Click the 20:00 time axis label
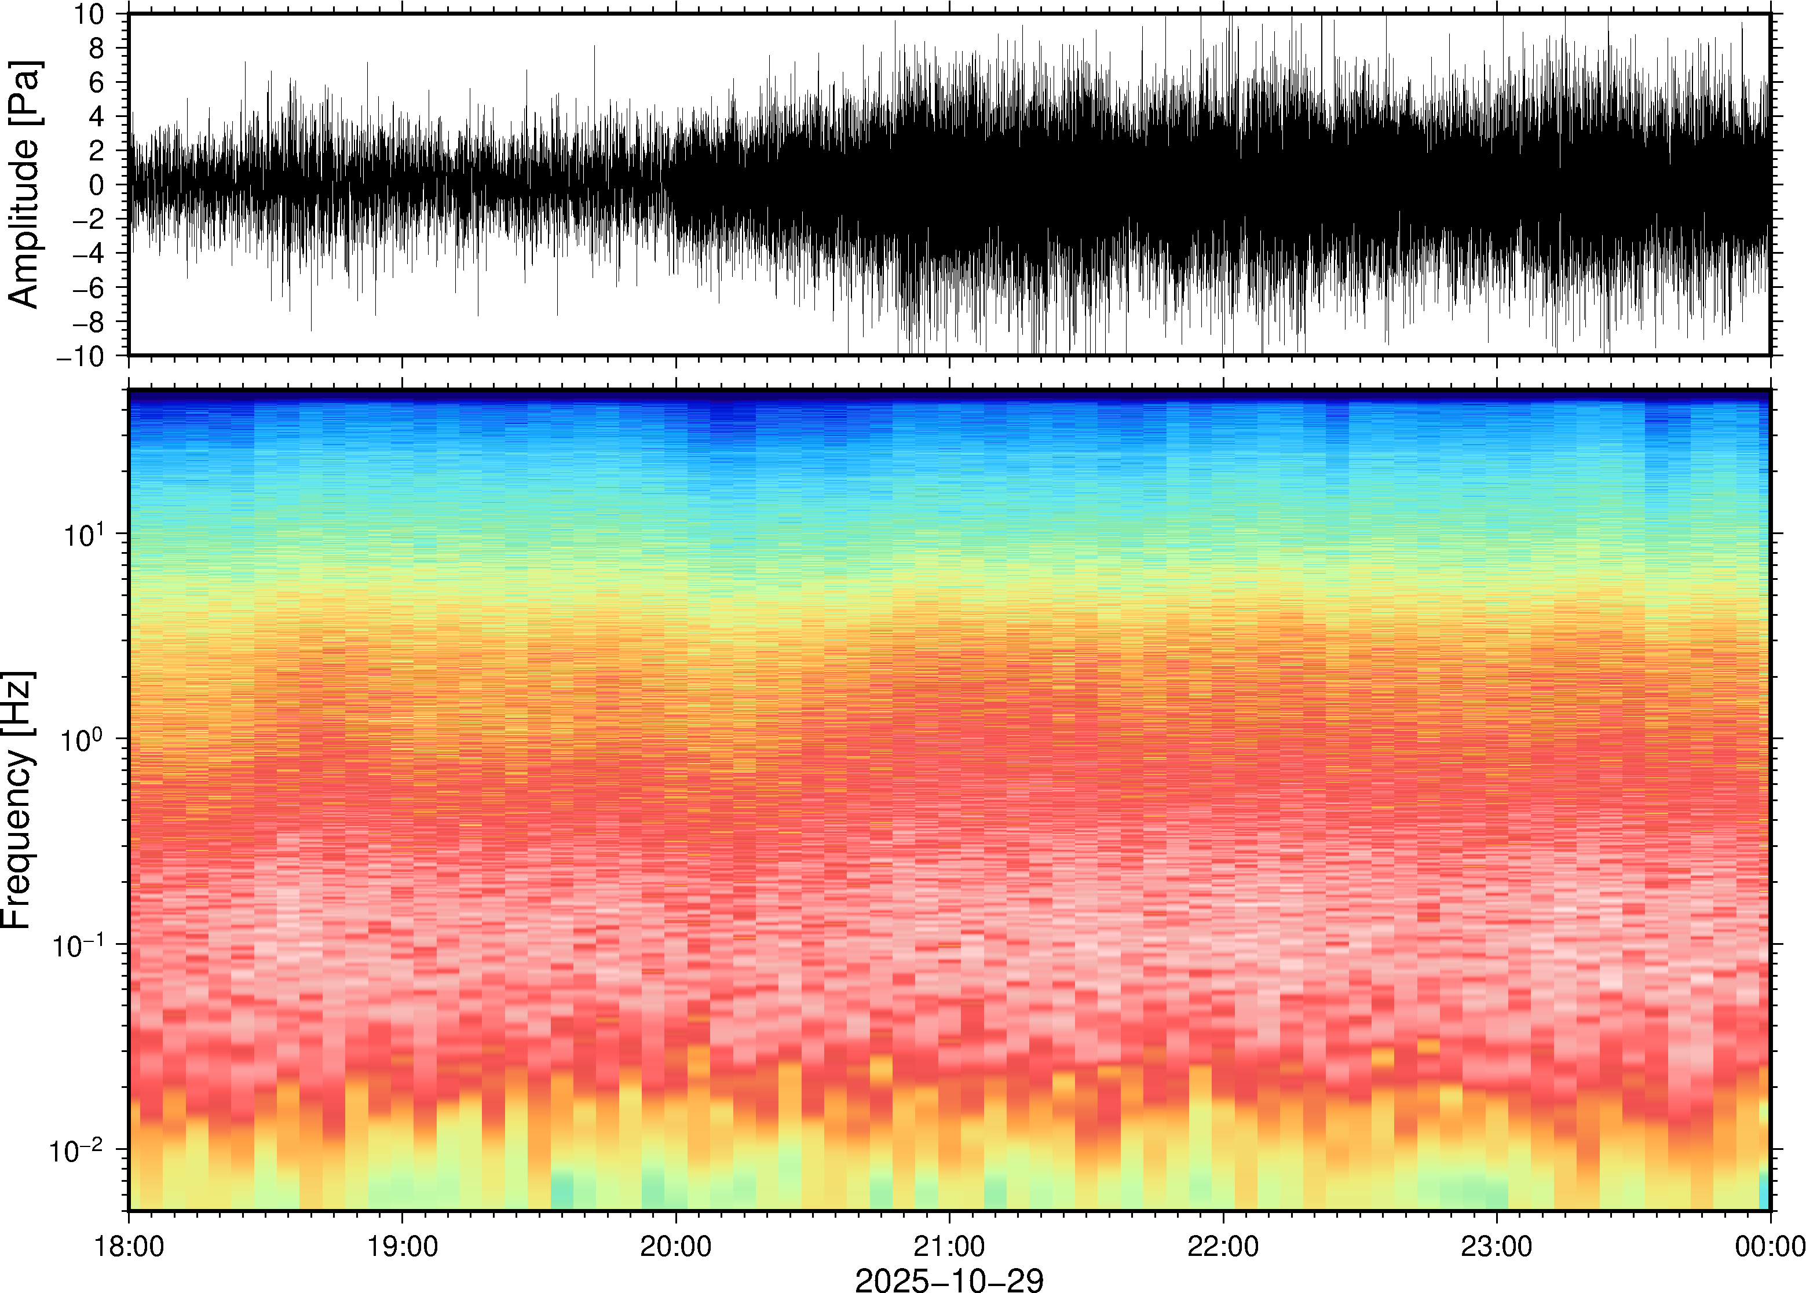 pyautogui.click(x=676, y=1246)
